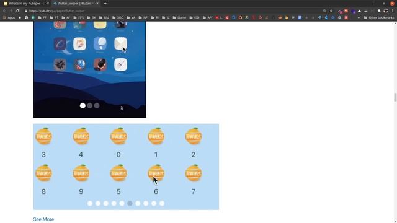Click the phone home-screen demo image
397x223 pixels.
[89, 69]
